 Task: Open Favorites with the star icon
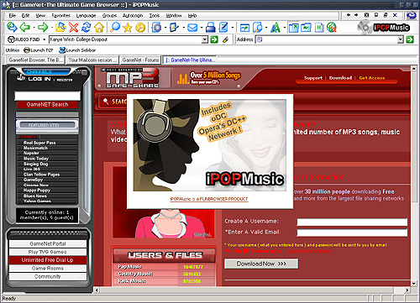click(128, 28)
